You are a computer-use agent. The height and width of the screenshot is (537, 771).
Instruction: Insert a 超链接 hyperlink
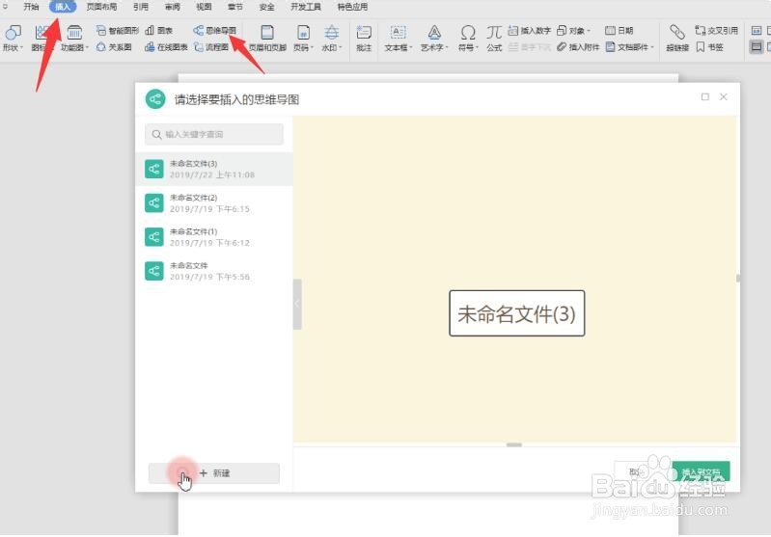point(677,39)
